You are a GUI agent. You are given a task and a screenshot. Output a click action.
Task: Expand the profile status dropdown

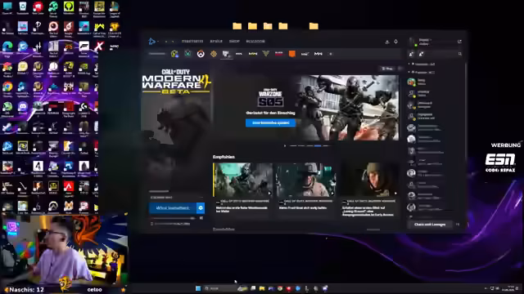coord(423,42)
